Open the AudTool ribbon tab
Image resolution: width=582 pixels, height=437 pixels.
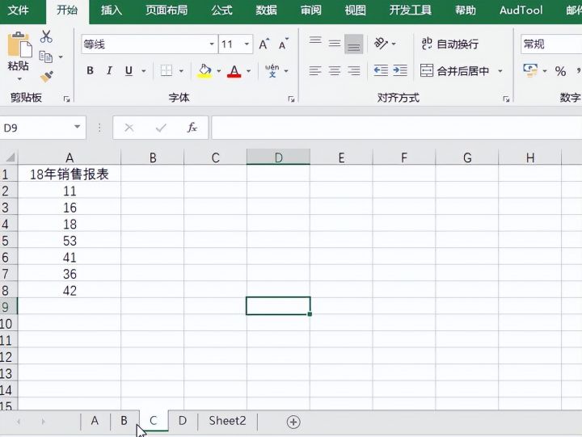coord(521,10)
